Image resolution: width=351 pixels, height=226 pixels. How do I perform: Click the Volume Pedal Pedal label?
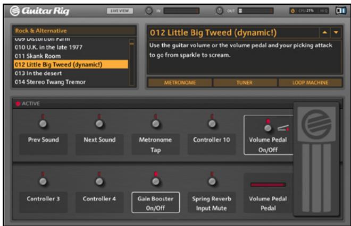coord(268,203)
